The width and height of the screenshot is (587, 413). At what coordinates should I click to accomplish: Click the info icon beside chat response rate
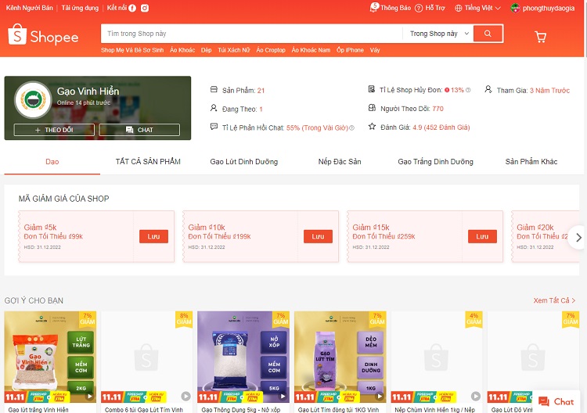tap(352, 128)
